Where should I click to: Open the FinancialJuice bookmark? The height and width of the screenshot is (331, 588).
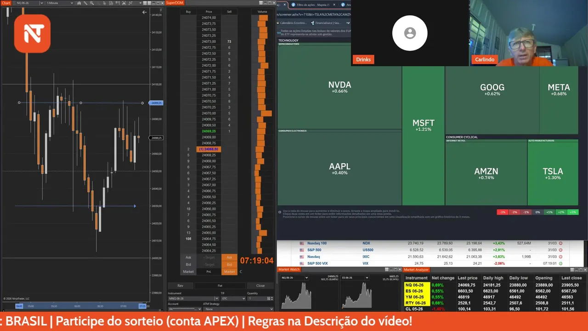[325, 23]
